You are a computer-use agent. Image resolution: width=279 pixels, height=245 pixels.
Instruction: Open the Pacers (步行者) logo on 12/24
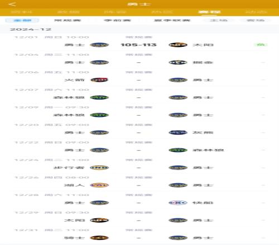click(x=99, y=168)
